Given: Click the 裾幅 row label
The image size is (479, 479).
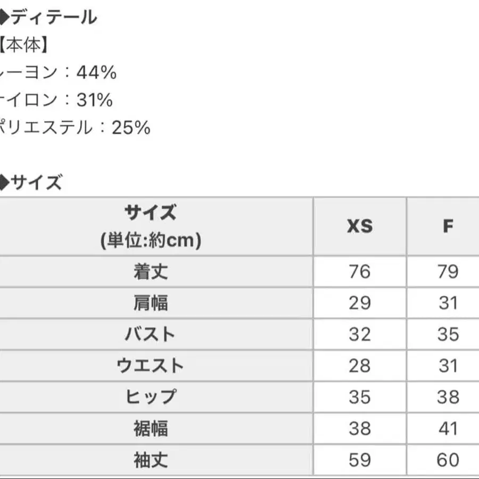Looking at the screenshot, I should [x=151, y=428].
